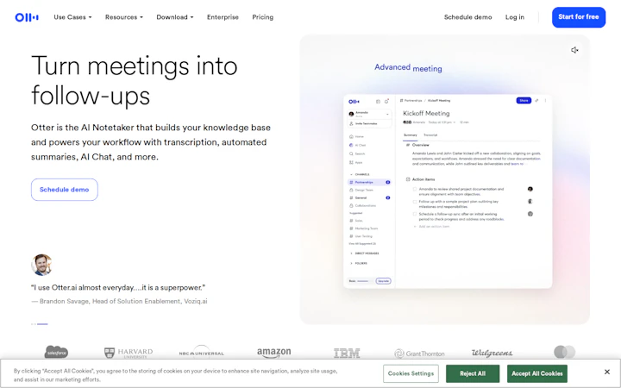The height and width of the screenshot is (388, 621).
Task: Click Brandon Savage's testimonial avatar photo
Action: point(41,265)
